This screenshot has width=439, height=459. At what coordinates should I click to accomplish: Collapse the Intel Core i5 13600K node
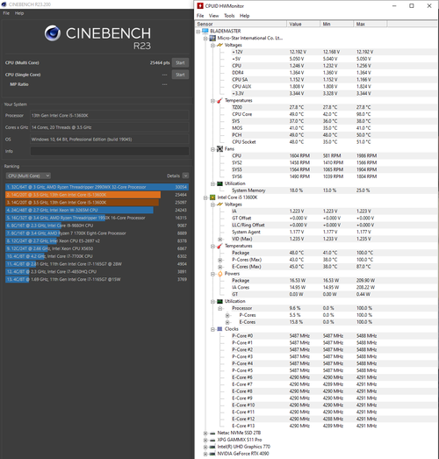pyautogui.click(x=205, y=197)
